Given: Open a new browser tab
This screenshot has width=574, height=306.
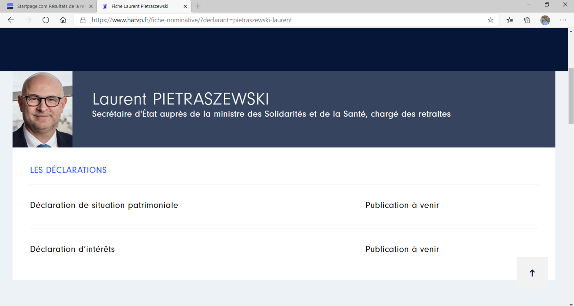Looking at the screenshot, I should 198,6.
